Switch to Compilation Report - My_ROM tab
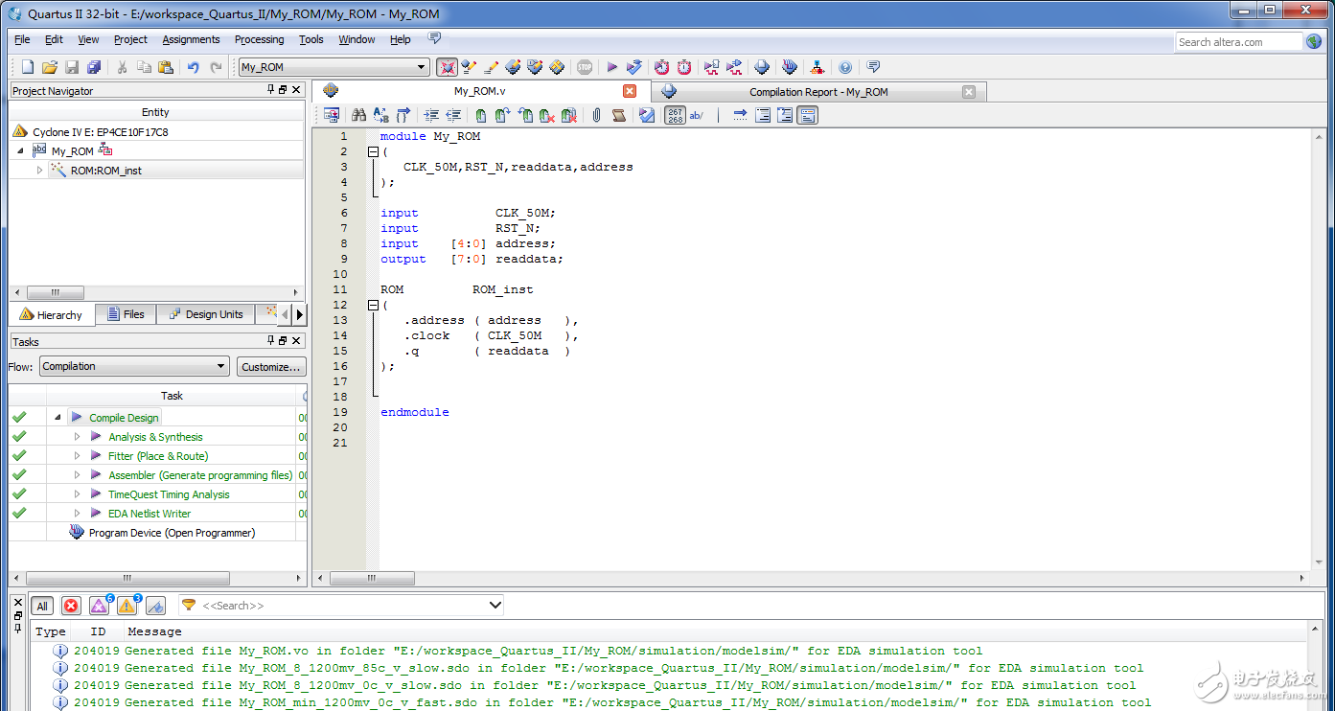 click(817, 92)
